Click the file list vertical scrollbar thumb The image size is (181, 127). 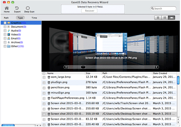click(x=178, y=80)
